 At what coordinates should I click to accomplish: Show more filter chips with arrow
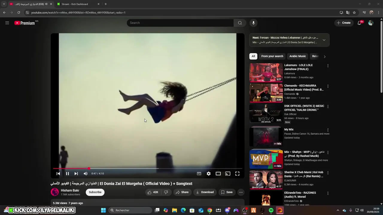point(325,56)
